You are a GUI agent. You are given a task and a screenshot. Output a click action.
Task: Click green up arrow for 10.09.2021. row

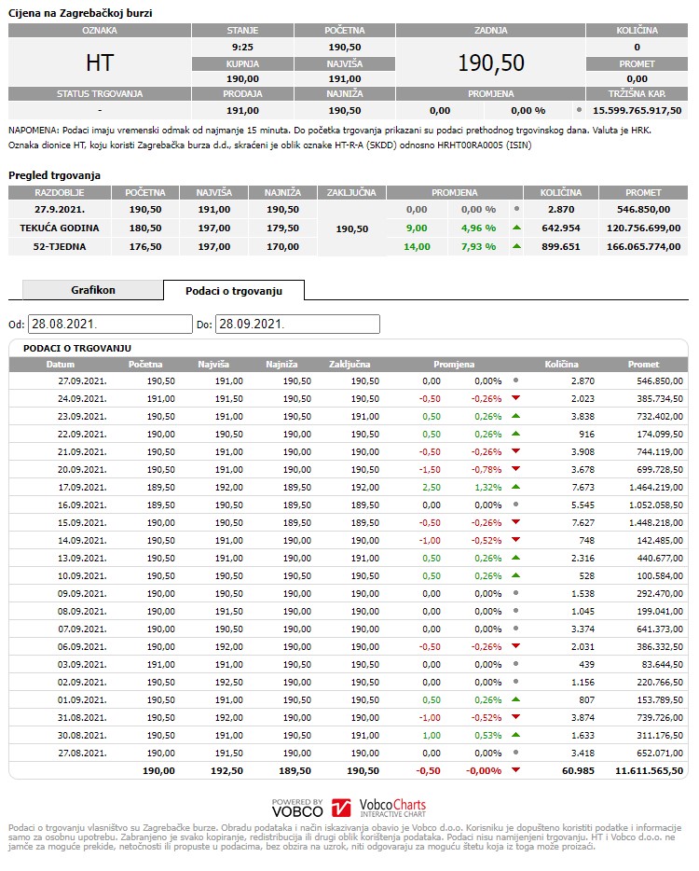tap(515, 575)
